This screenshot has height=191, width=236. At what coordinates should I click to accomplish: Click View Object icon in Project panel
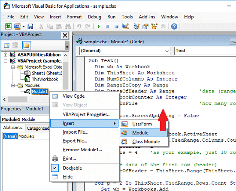pos(15,45)
